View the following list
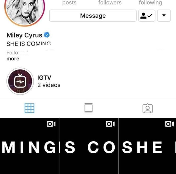The height and width of the screenshot is (174, 176). click(x=150, y=3)
